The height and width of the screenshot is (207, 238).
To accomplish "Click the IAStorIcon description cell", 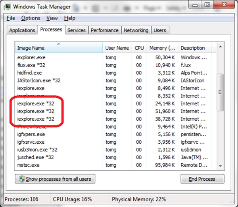I will pyautogui.click(x=192, y=80).
